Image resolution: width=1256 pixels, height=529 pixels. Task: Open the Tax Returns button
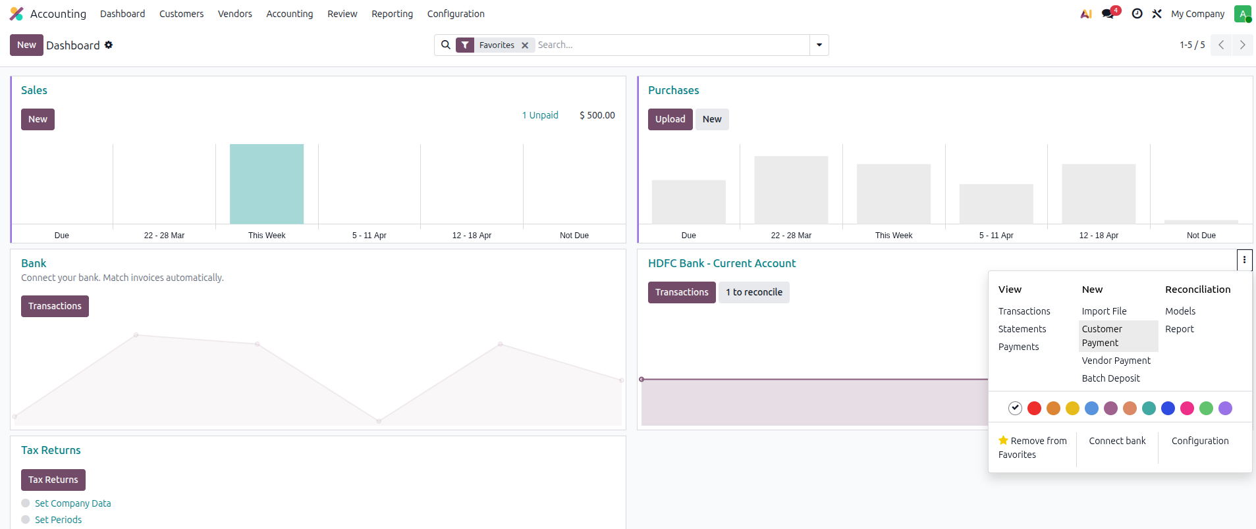point(53,480)
